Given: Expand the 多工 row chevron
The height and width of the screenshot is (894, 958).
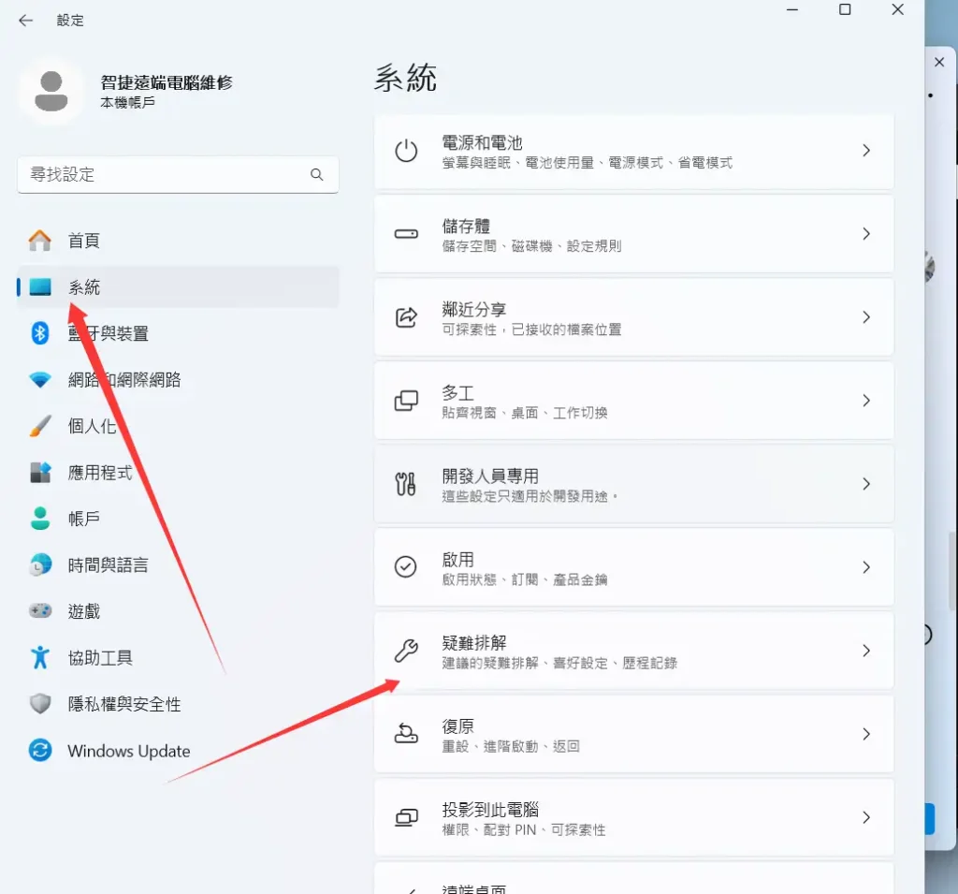Looking at the screenshot, I should click(865, 401).
